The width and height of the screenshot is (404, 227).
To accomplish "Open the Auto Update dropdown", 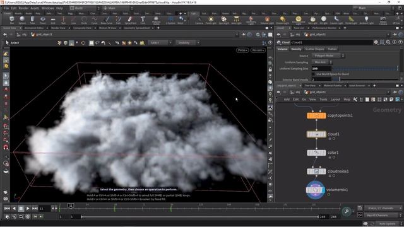I will point(389,224).
